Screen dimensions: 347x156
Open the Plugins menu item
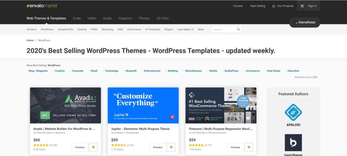tap(169, 29)
